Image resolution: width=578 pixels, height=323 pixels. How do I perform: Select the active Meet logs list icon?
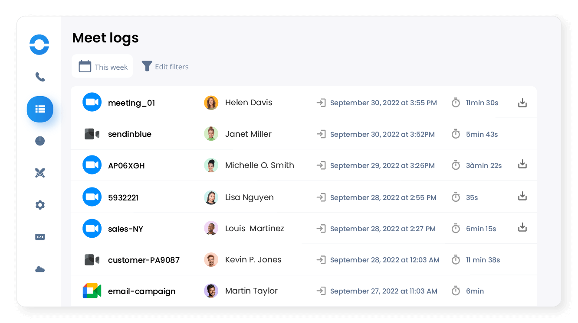tap(40, 109)
